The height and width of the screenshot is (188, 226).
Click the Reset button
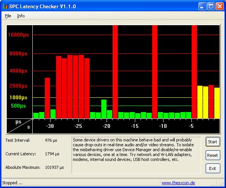(213, 155)
